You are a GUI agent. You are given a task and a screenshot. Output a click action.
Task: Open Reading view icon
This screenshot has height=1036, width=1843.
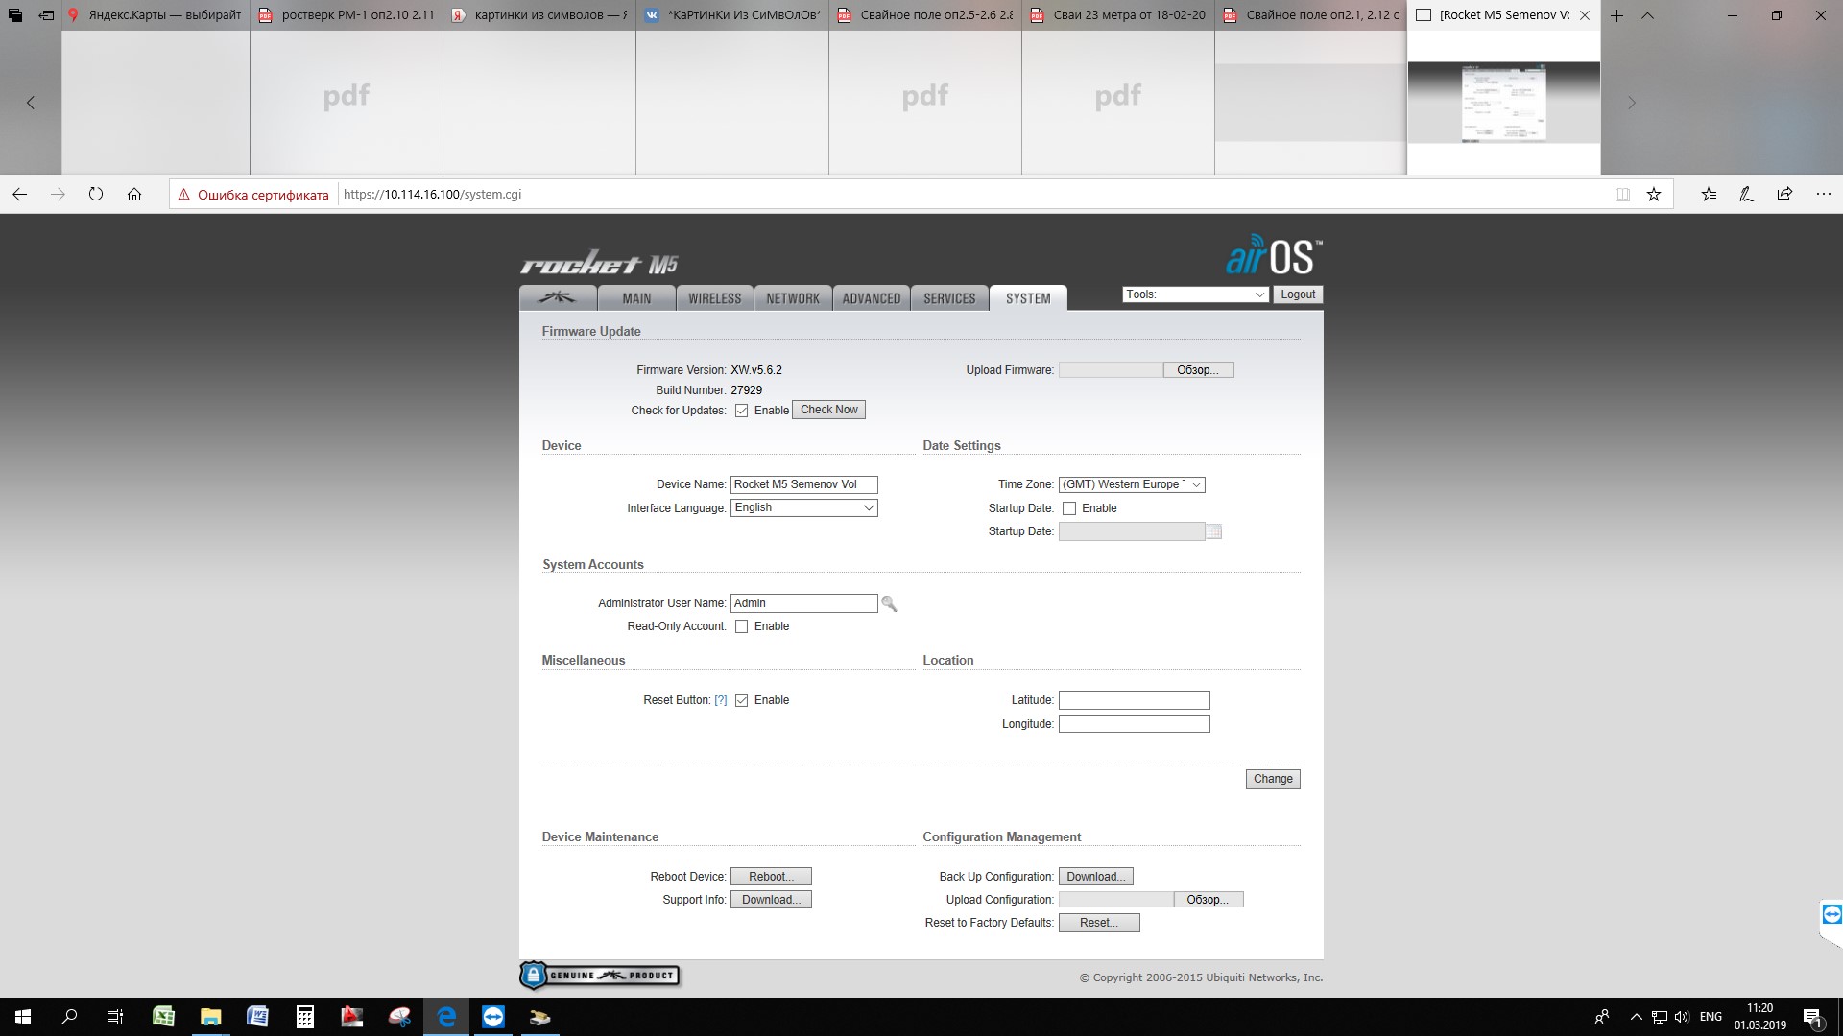tap(1622, 194)
